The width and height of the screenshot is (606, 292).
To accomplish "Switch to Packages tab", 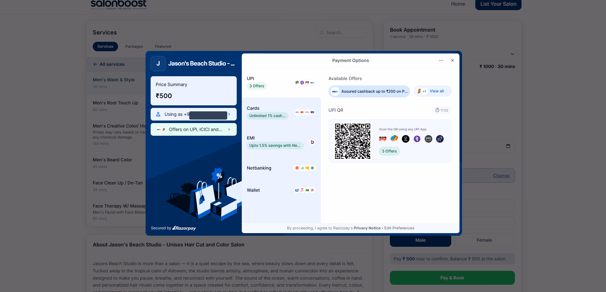I will [x=134, y=47].
